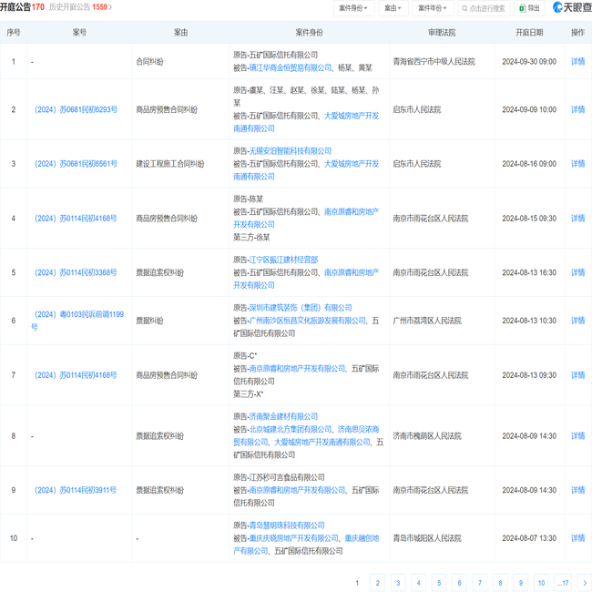This screenshot has height=592, width=592.
Task: Open case (2024)苏0681民初6293号
Action: click(76, 109)
